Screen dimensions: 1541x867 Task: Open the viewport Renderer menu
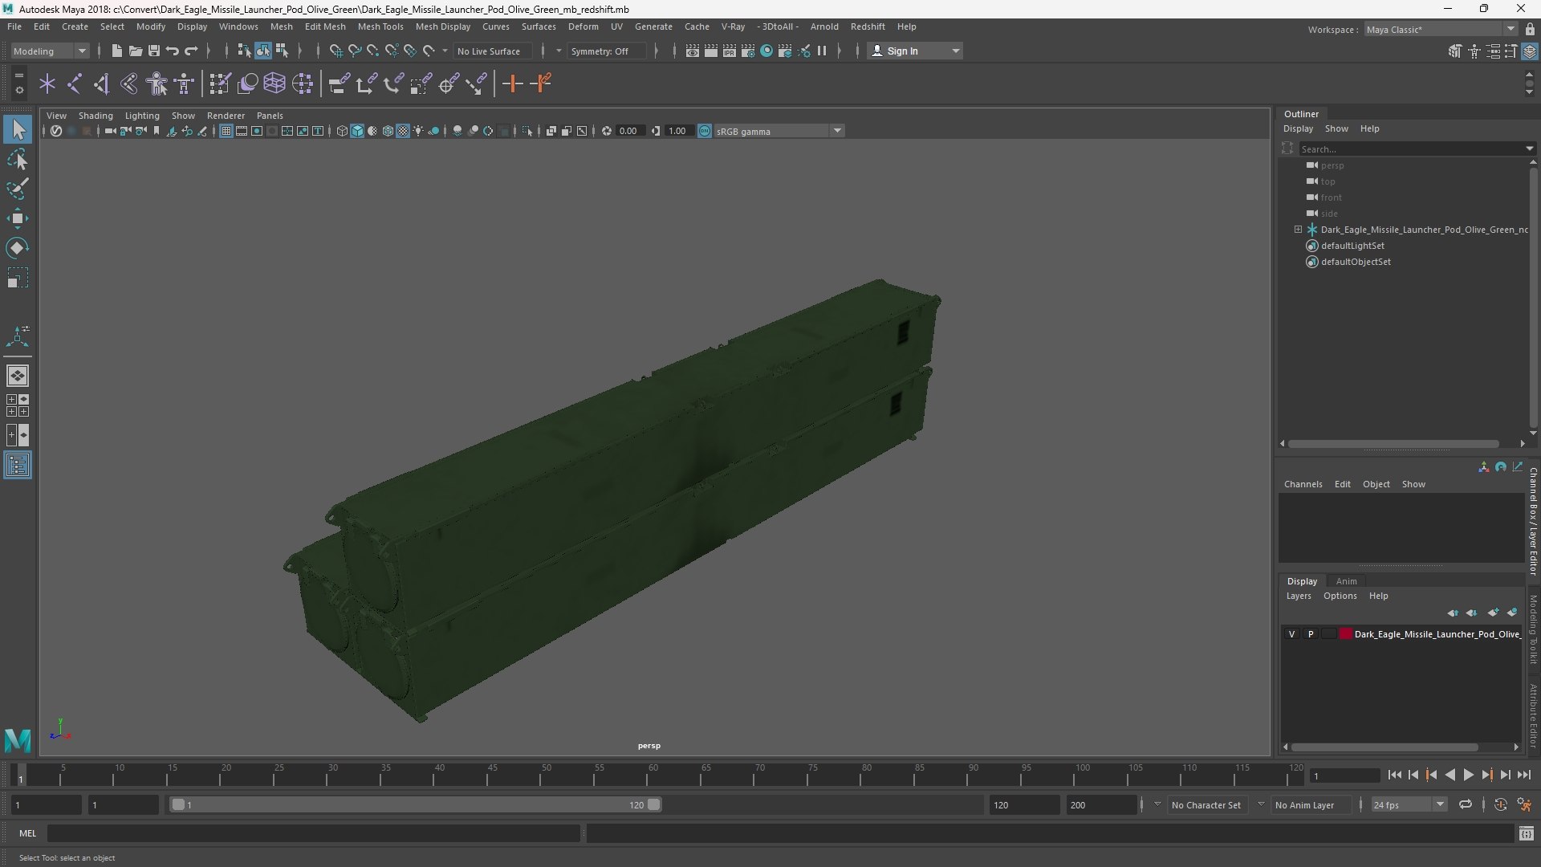226,116
